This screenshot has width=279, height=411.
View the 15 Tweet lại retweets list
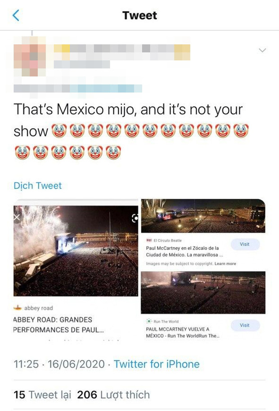coord(42,395)
